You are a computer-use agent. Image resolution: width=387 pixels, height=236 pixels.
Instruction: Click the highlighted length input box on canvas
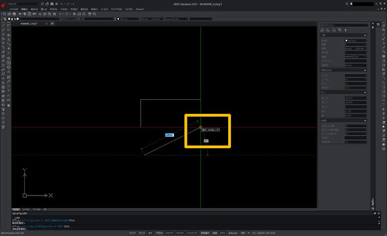coord(170,135)
